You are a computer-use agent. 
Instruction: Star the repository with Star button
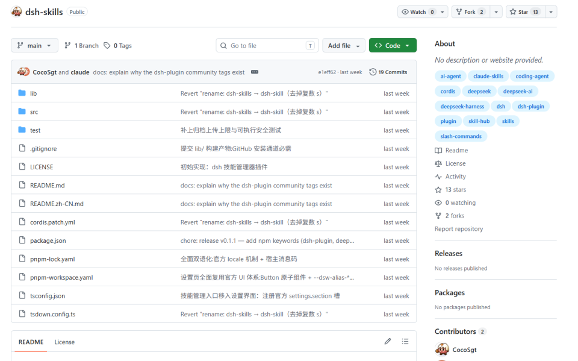coord(525,12)
